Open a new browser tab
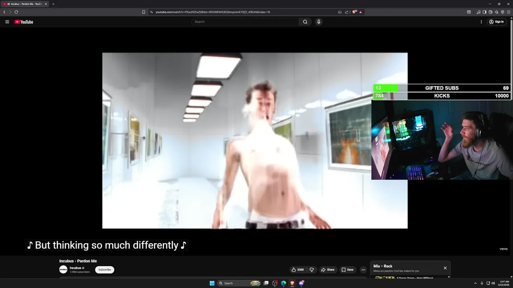513x288 pixels. (53, 4)
